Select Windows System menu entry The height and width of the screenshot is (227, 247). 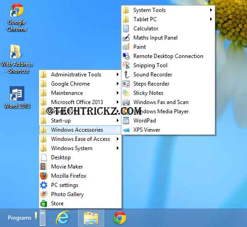pyautogui.click(x=80, y=148)
